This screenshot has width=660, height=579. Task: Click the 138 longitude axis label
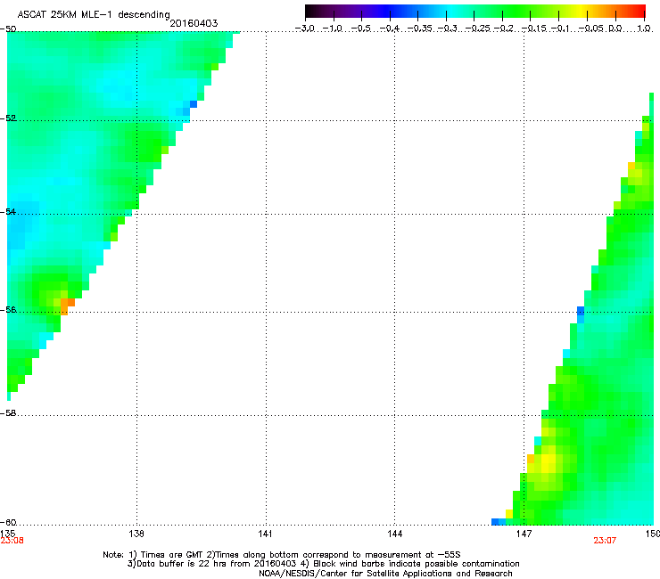point(136,534)
